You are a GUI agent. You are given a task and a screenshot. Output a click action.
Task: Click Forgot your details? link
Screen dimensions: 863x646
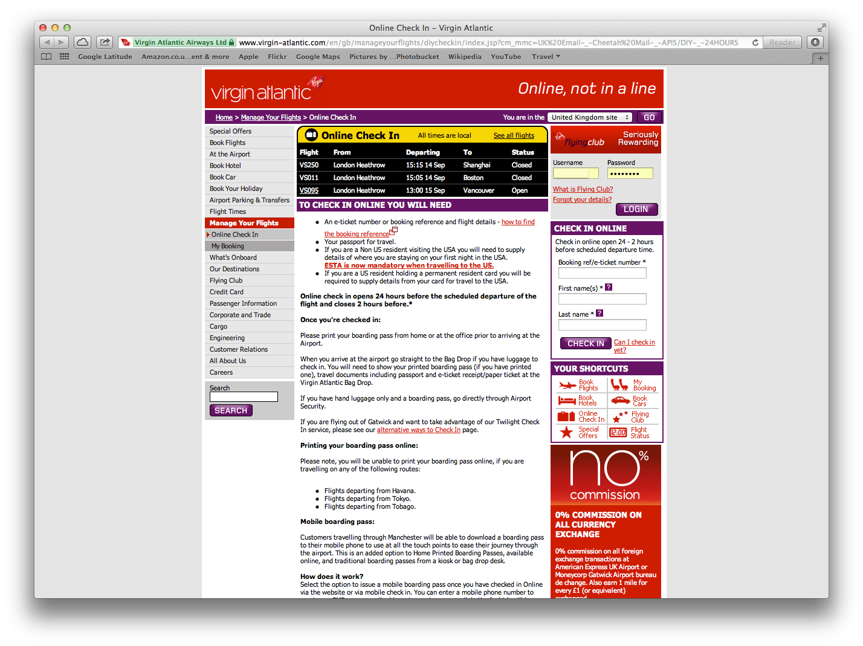pos(582,199)
